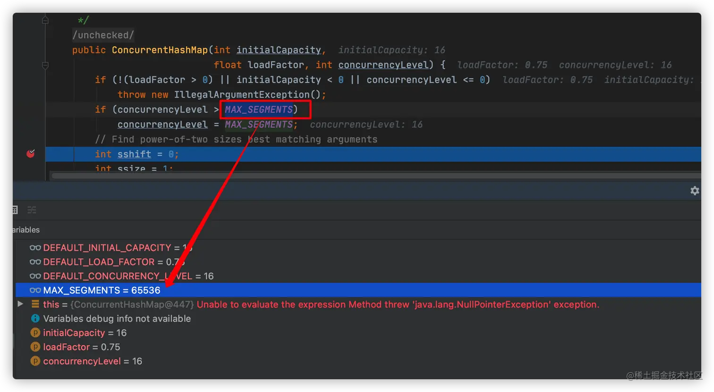This screenshot has height=392, width=714.
Task: Collapse the code fold marker beside concurrencyLevel line
Action: pyautogui.click(x=45, y=65)
